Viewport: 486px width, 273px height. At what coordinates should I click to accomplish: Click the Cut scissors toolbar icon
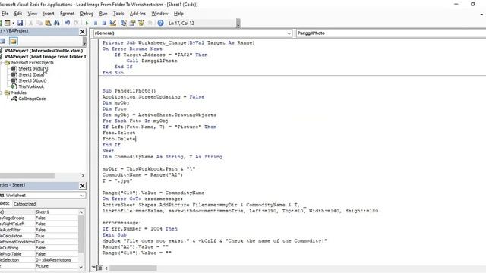click(30, 23)
